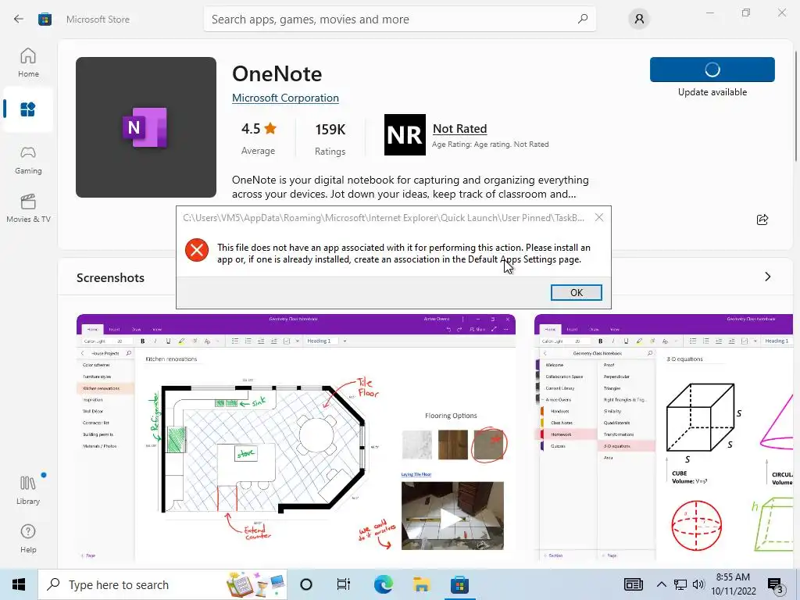Click the OneNote app logo tile
This screenshot has height=600, width=800.
[146, 127]
